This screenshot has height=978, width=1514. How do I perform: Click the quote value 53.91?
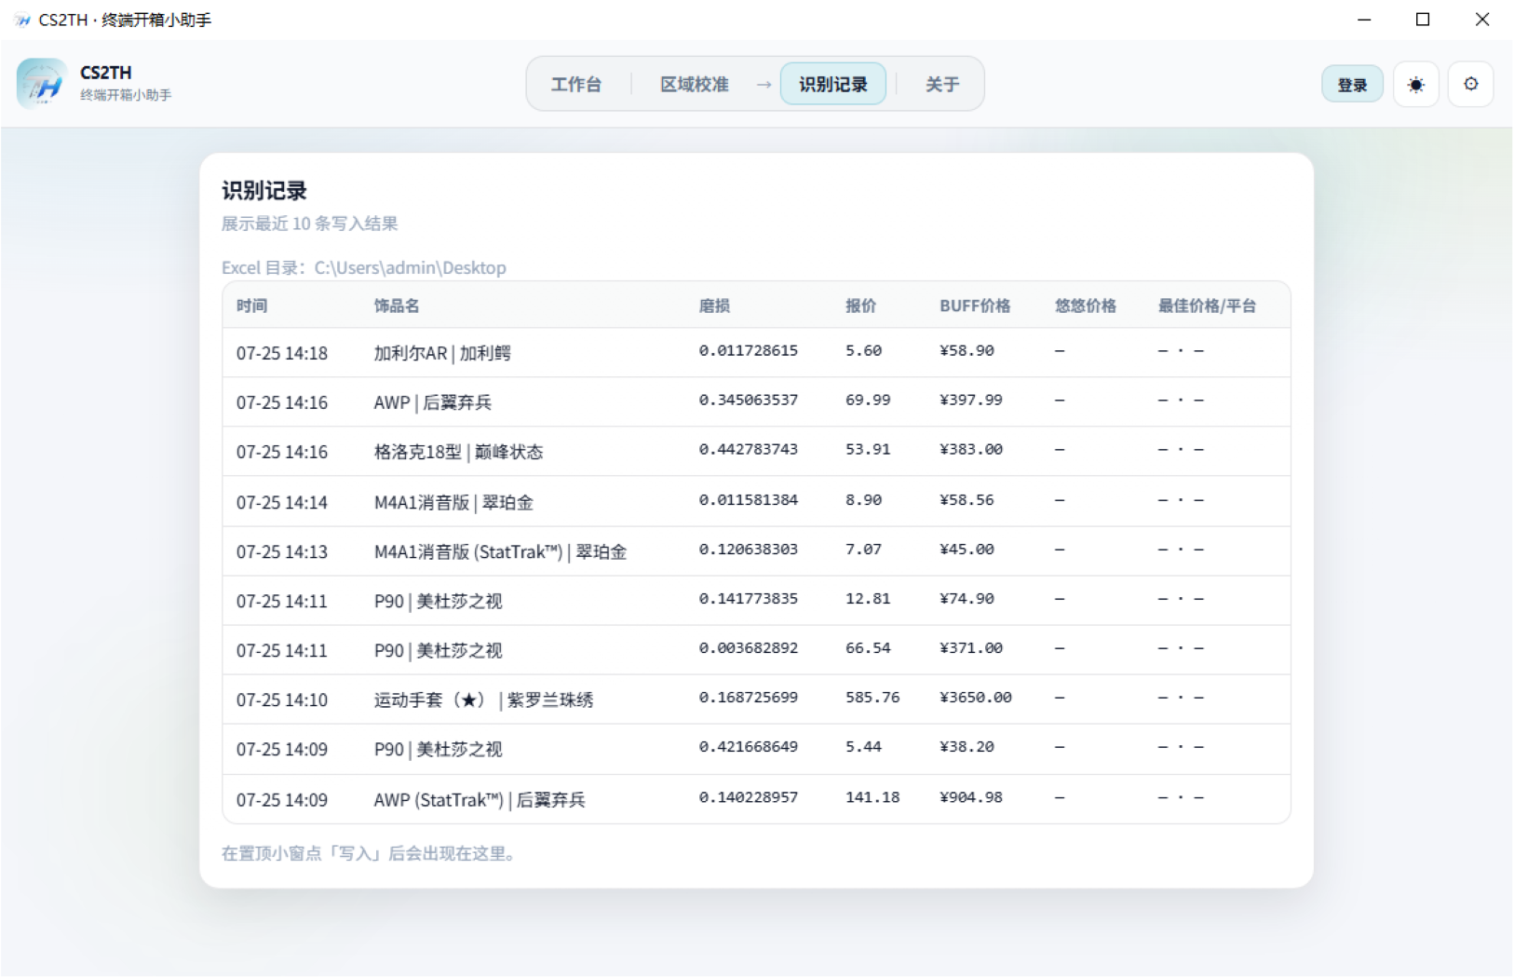coord(868,450)
